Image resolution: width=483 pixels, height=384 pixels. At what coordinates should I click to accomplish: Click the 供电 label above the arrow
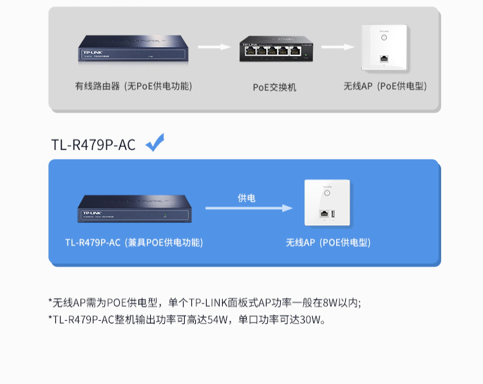[x=247, y=198]
